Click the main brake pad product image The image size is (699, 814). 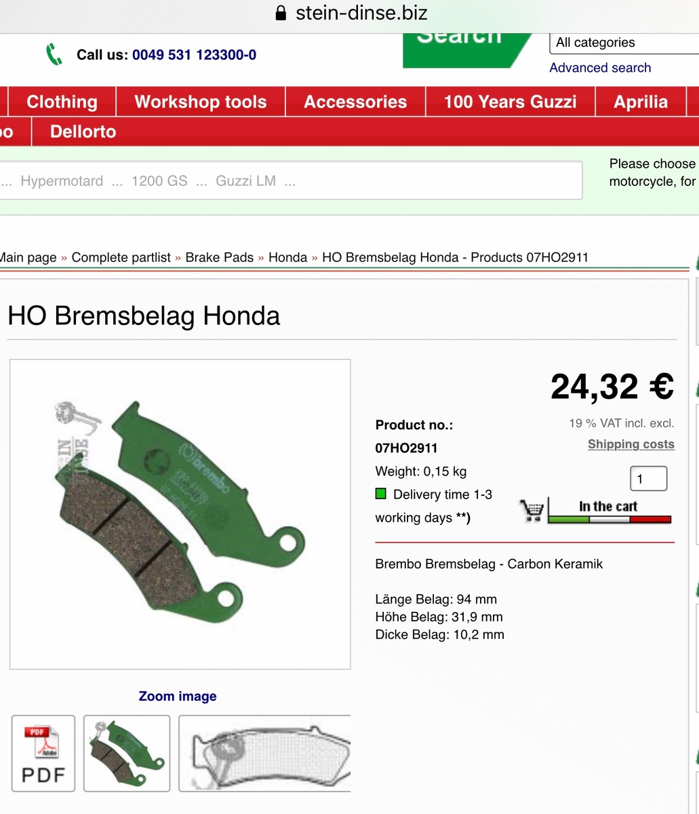point(180,513)
